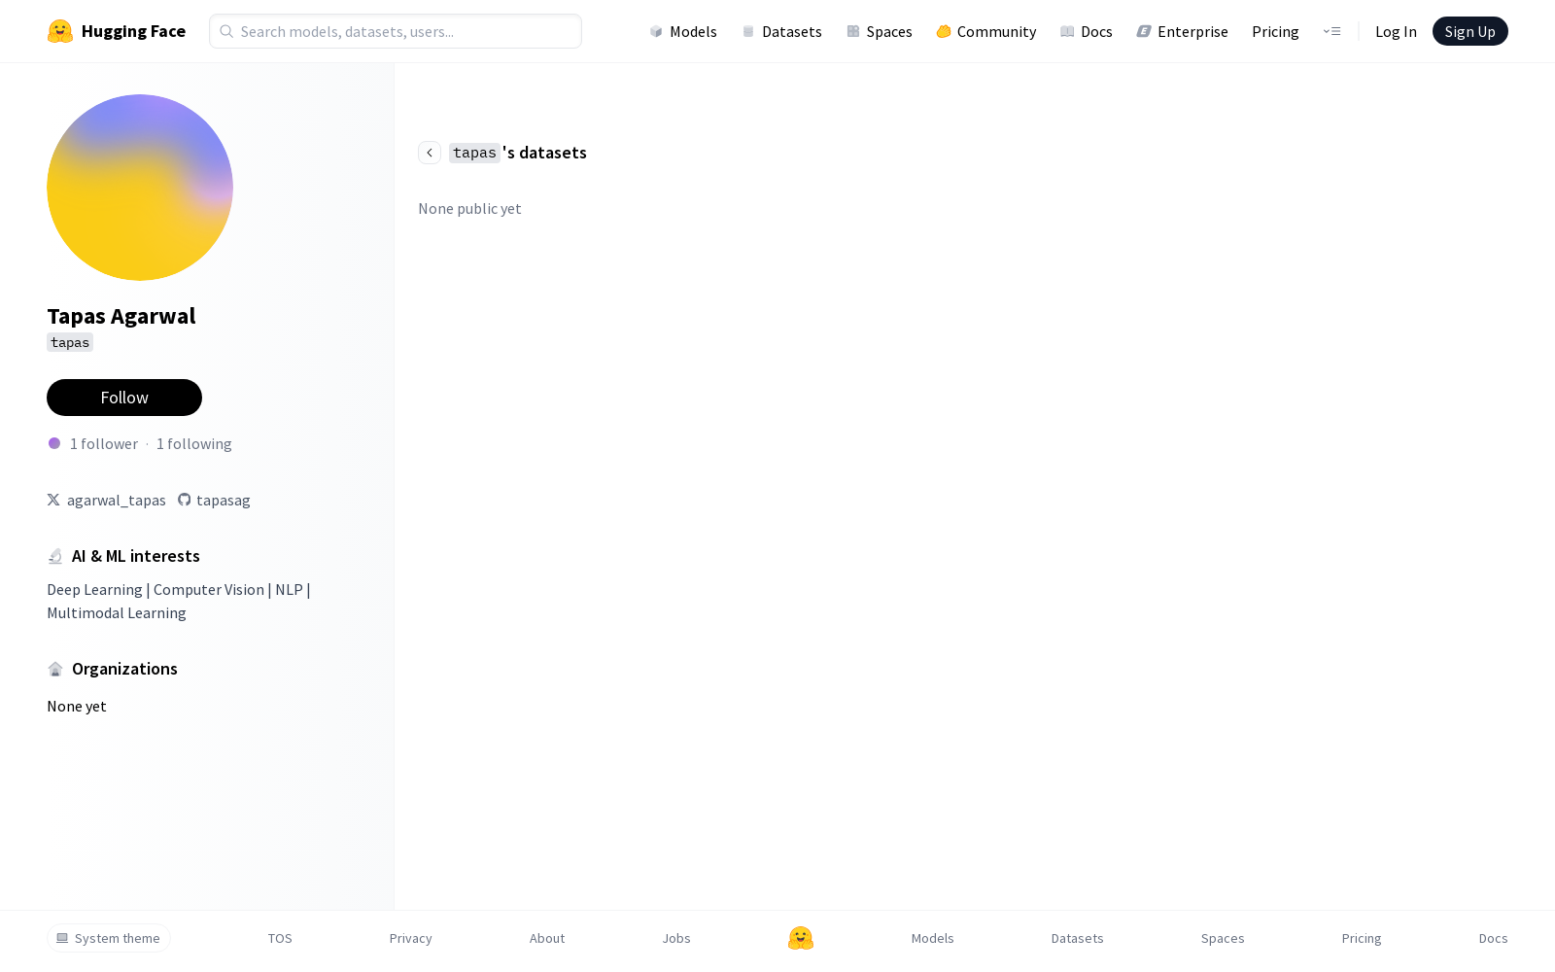This screenshot has width=1555, height=972.
Task: Click the Tapas Agarwal profile name
Action: tap(121, 316)
